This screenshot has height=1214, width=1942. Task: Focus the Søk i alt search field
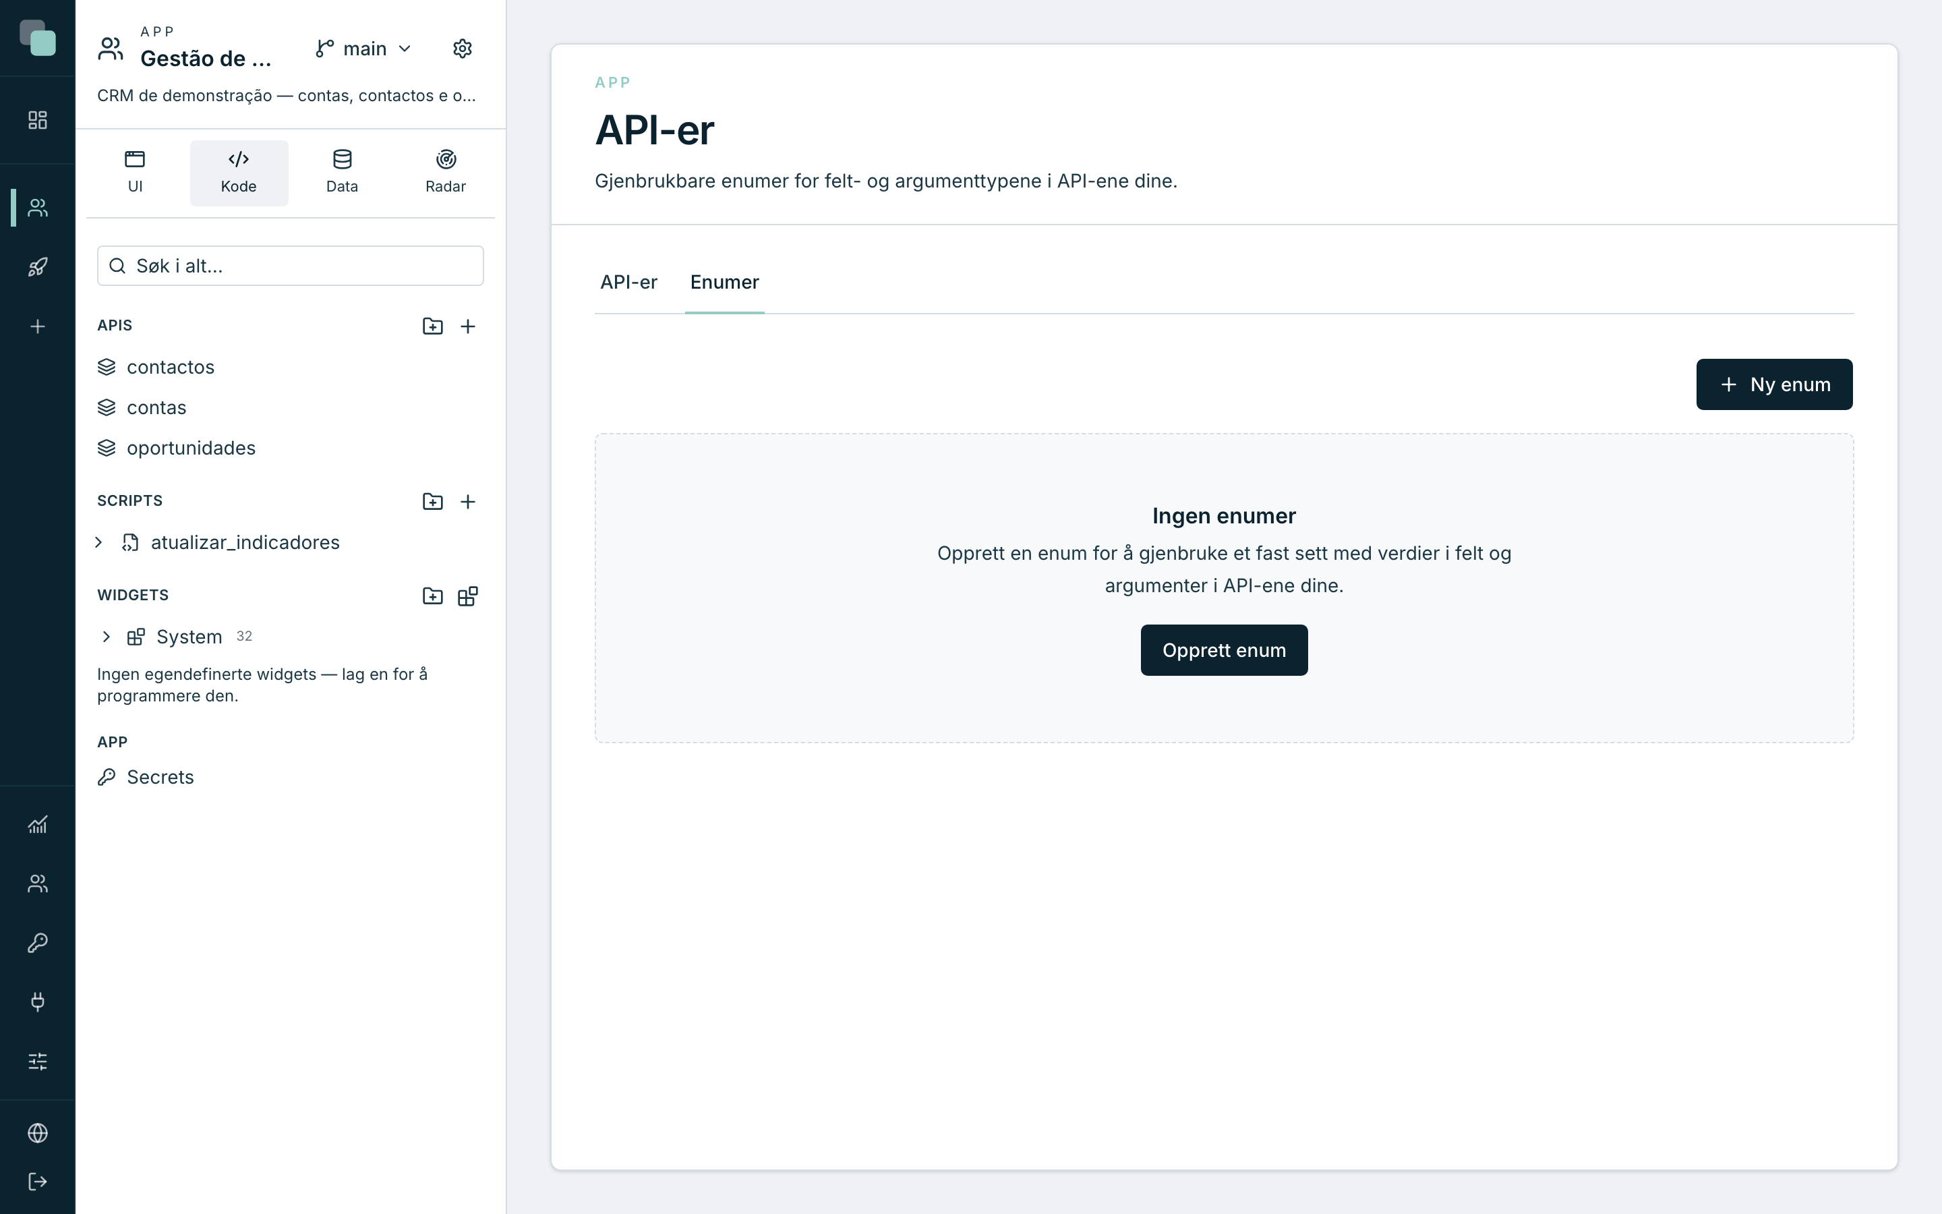291,266
